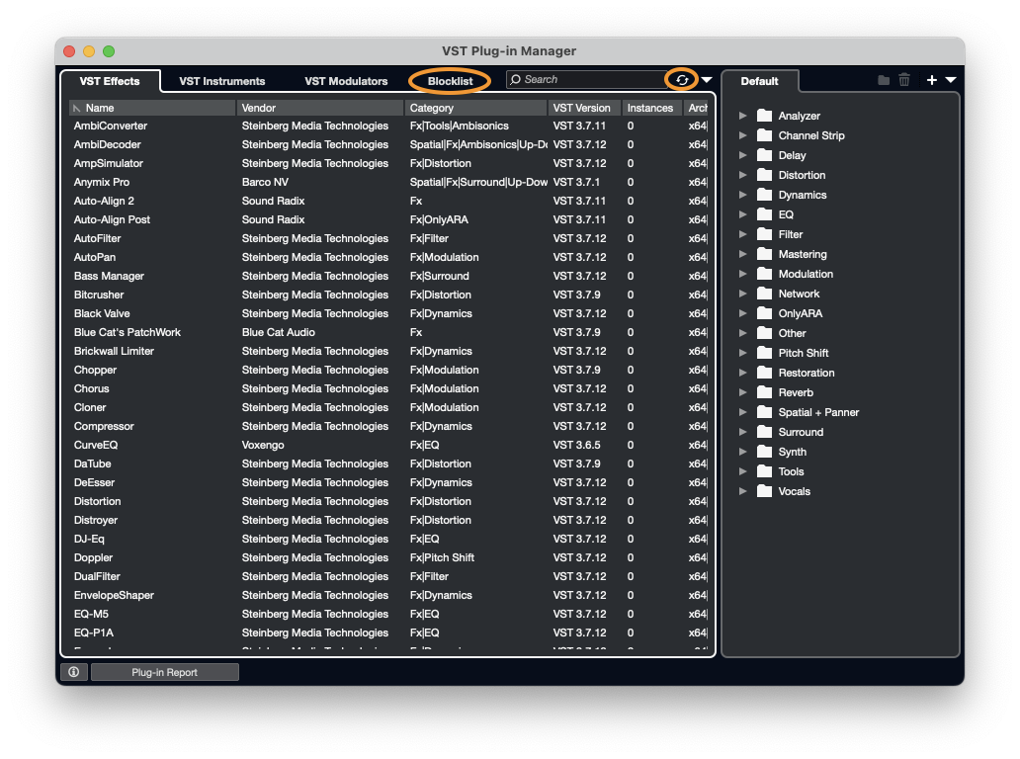Click the new folder icon in Default panel
Image resolution: width=1020 pixels, height=759 pixels.
[884, 80]
